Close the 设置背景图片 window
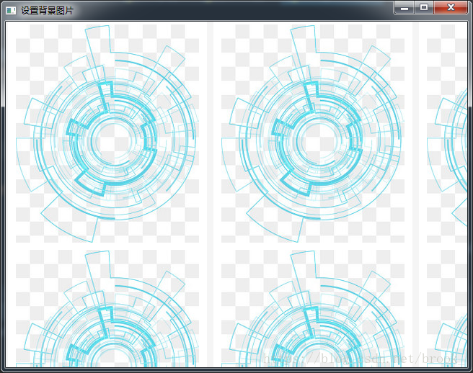Image resolution: width=473 pixels, height=373 pixels. [x=451, y=7]
